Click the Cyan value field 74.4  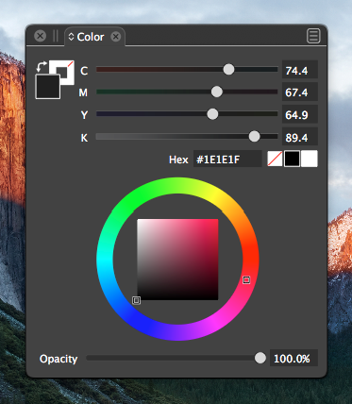pos(300,70)
